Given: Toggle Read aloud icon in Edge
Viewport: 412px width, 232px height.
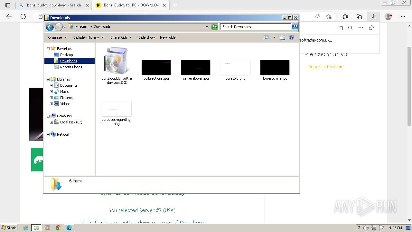Looking at the screenshot, I should [317, 16].
